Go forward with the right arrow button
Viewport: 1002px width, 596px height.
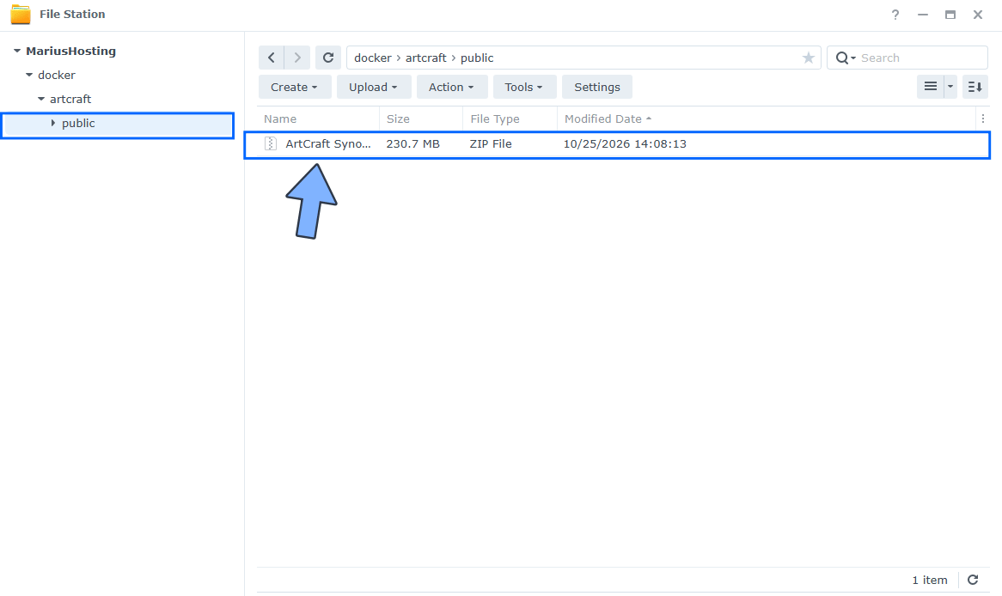point(297,58)
